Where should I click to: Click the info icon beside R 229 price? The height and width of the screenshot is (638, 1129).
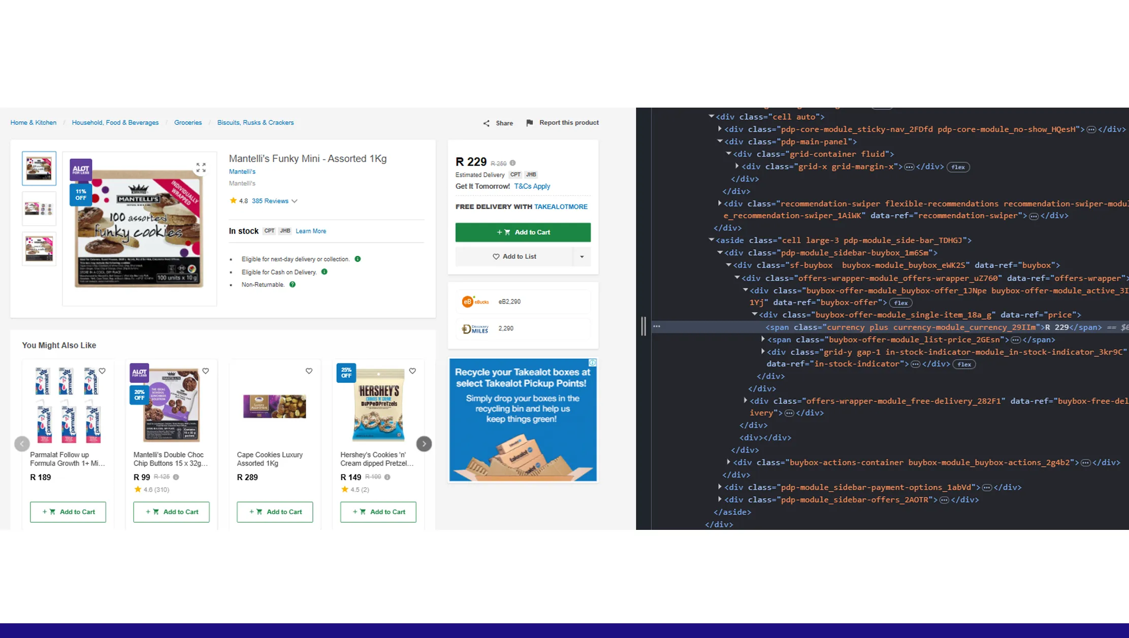point(513,163)
